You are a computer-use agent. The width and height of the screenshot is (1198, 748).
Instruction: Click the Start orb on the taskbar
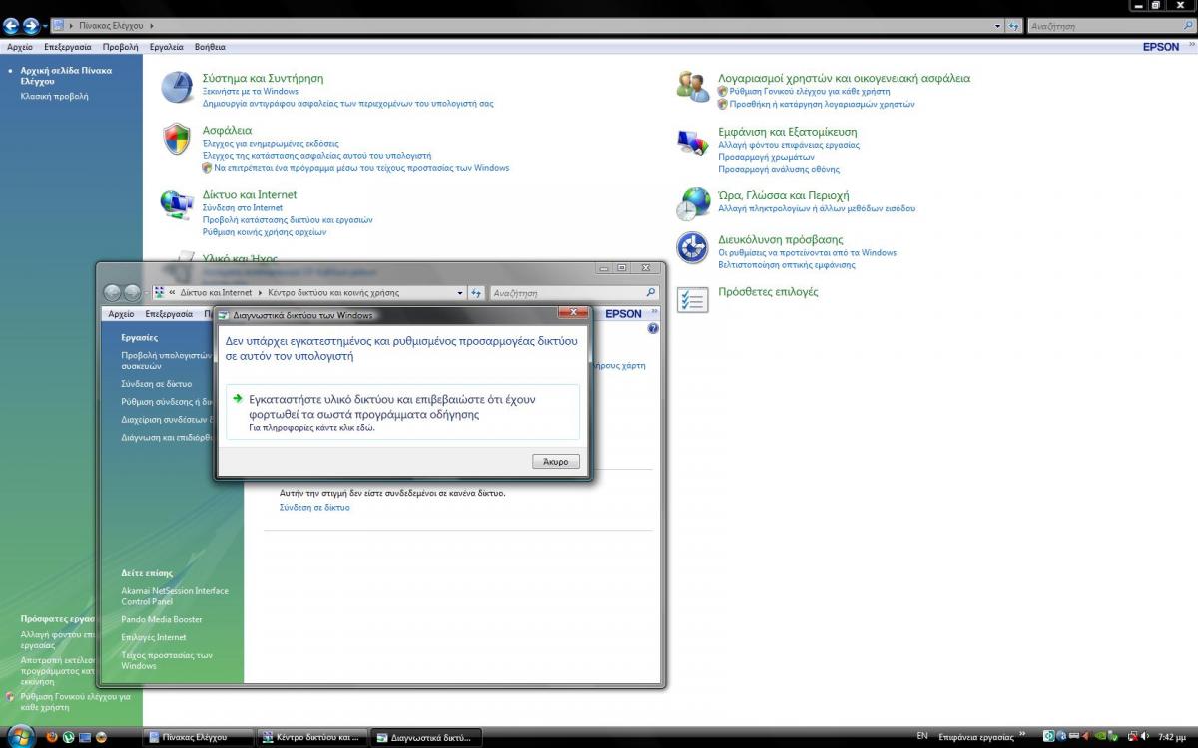pyautogui.click(x=20, y=736)
